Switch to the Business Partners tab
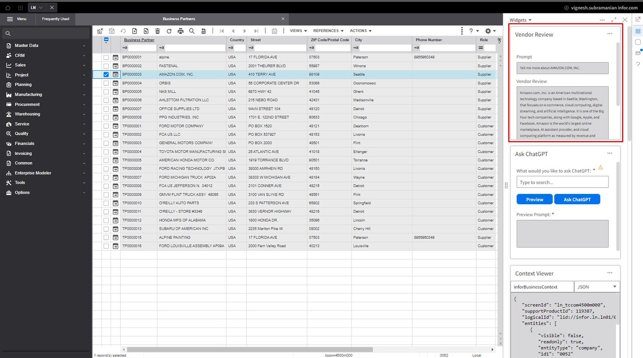Screen dimensions: 643x358 tap(179, 19)
